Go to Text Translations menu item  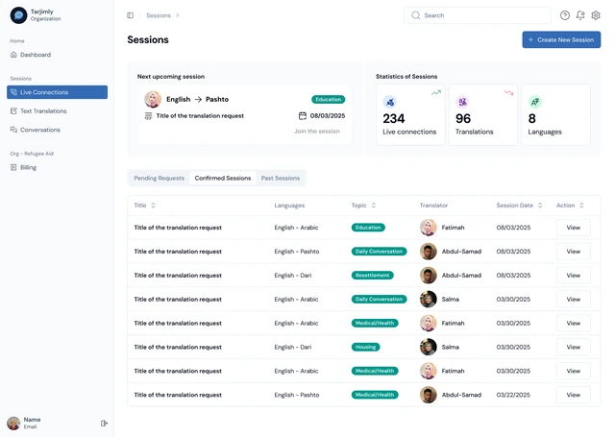click(x=58, y=110)
